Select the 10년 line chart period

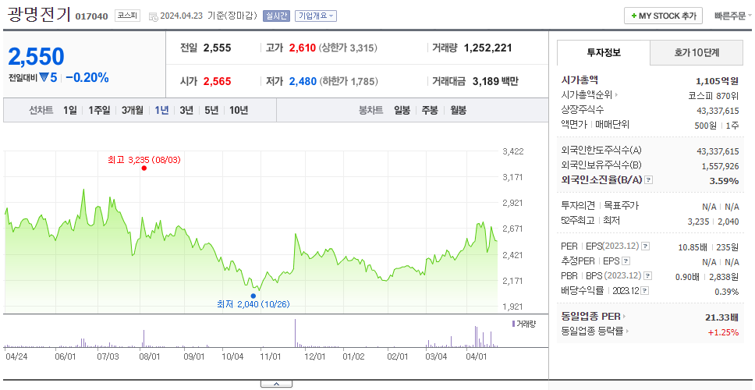point(239,110)
